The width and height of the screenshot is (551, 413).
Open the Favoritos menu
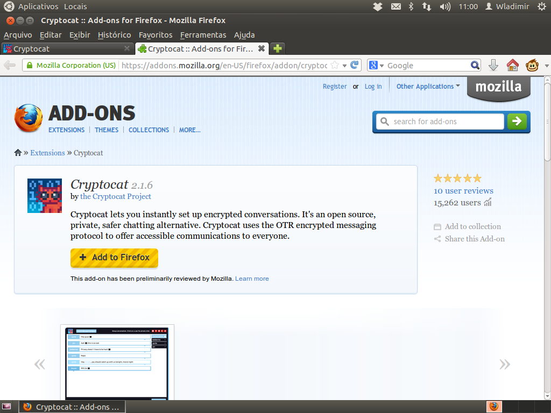click(x=156, y=35)
